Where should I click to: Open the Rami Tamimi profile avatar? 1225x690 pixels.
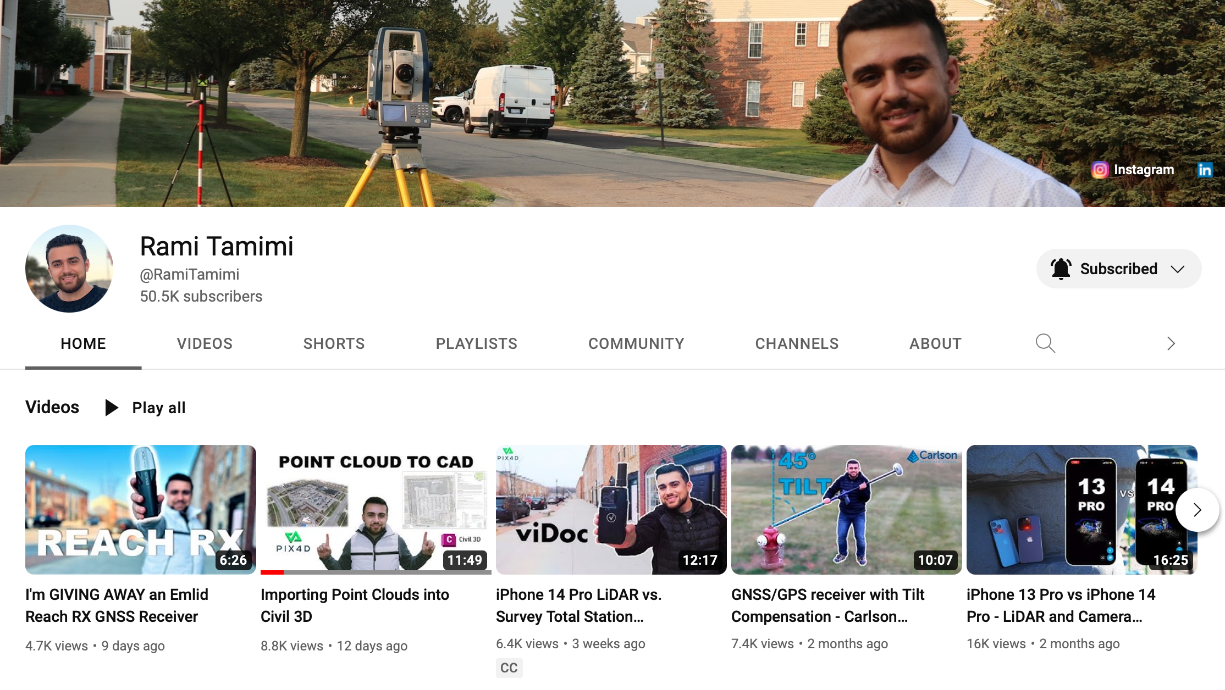(69, 269)
